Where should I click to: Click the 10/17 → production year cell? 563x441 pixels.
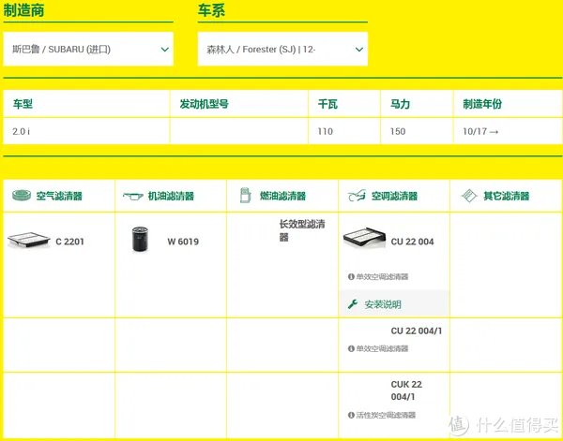click(508, 131)
